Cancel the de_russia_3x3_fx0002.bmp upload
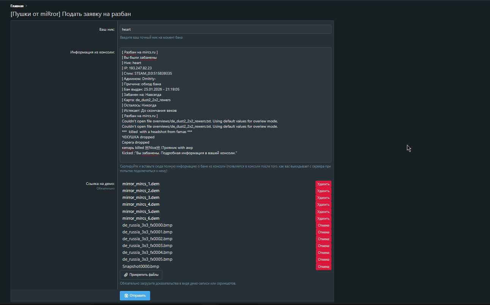 [323, 239]
